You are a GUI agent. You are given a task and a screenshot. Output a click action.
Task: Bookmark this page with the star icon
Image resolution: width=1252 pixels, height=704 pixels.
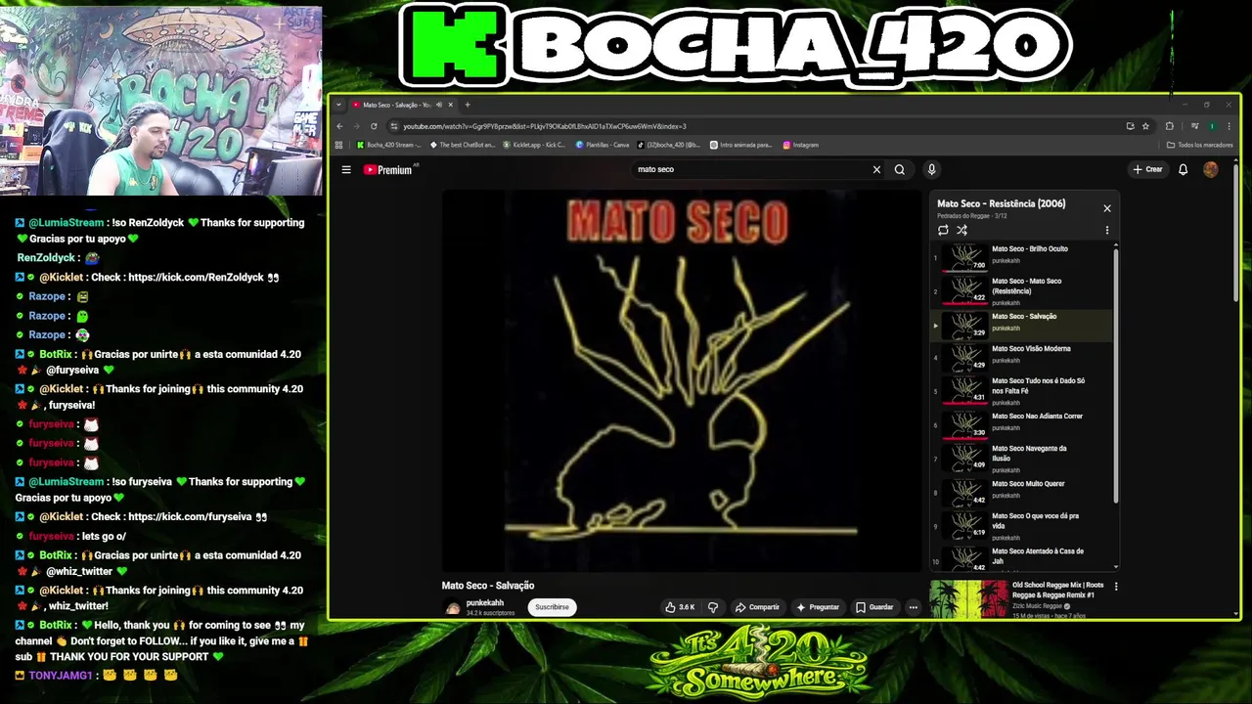click(x=1143, y=126)
